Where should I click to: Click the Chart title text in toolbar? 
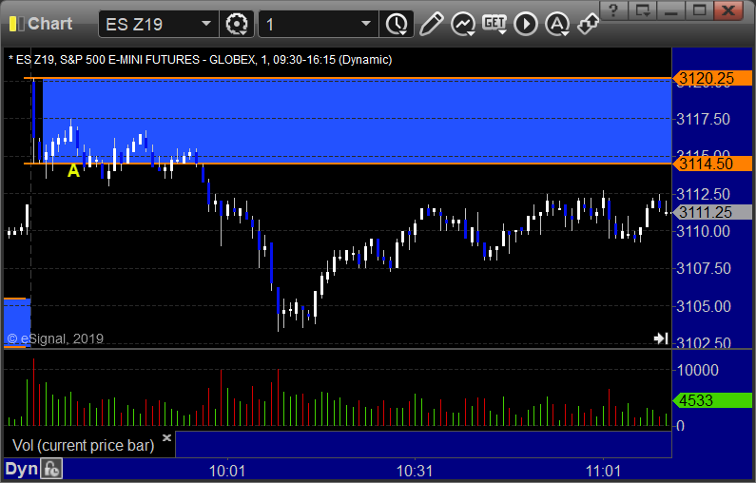(49, 24)
